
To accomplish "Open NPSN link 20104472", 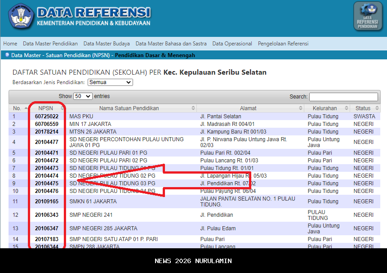I will point(47,161).
